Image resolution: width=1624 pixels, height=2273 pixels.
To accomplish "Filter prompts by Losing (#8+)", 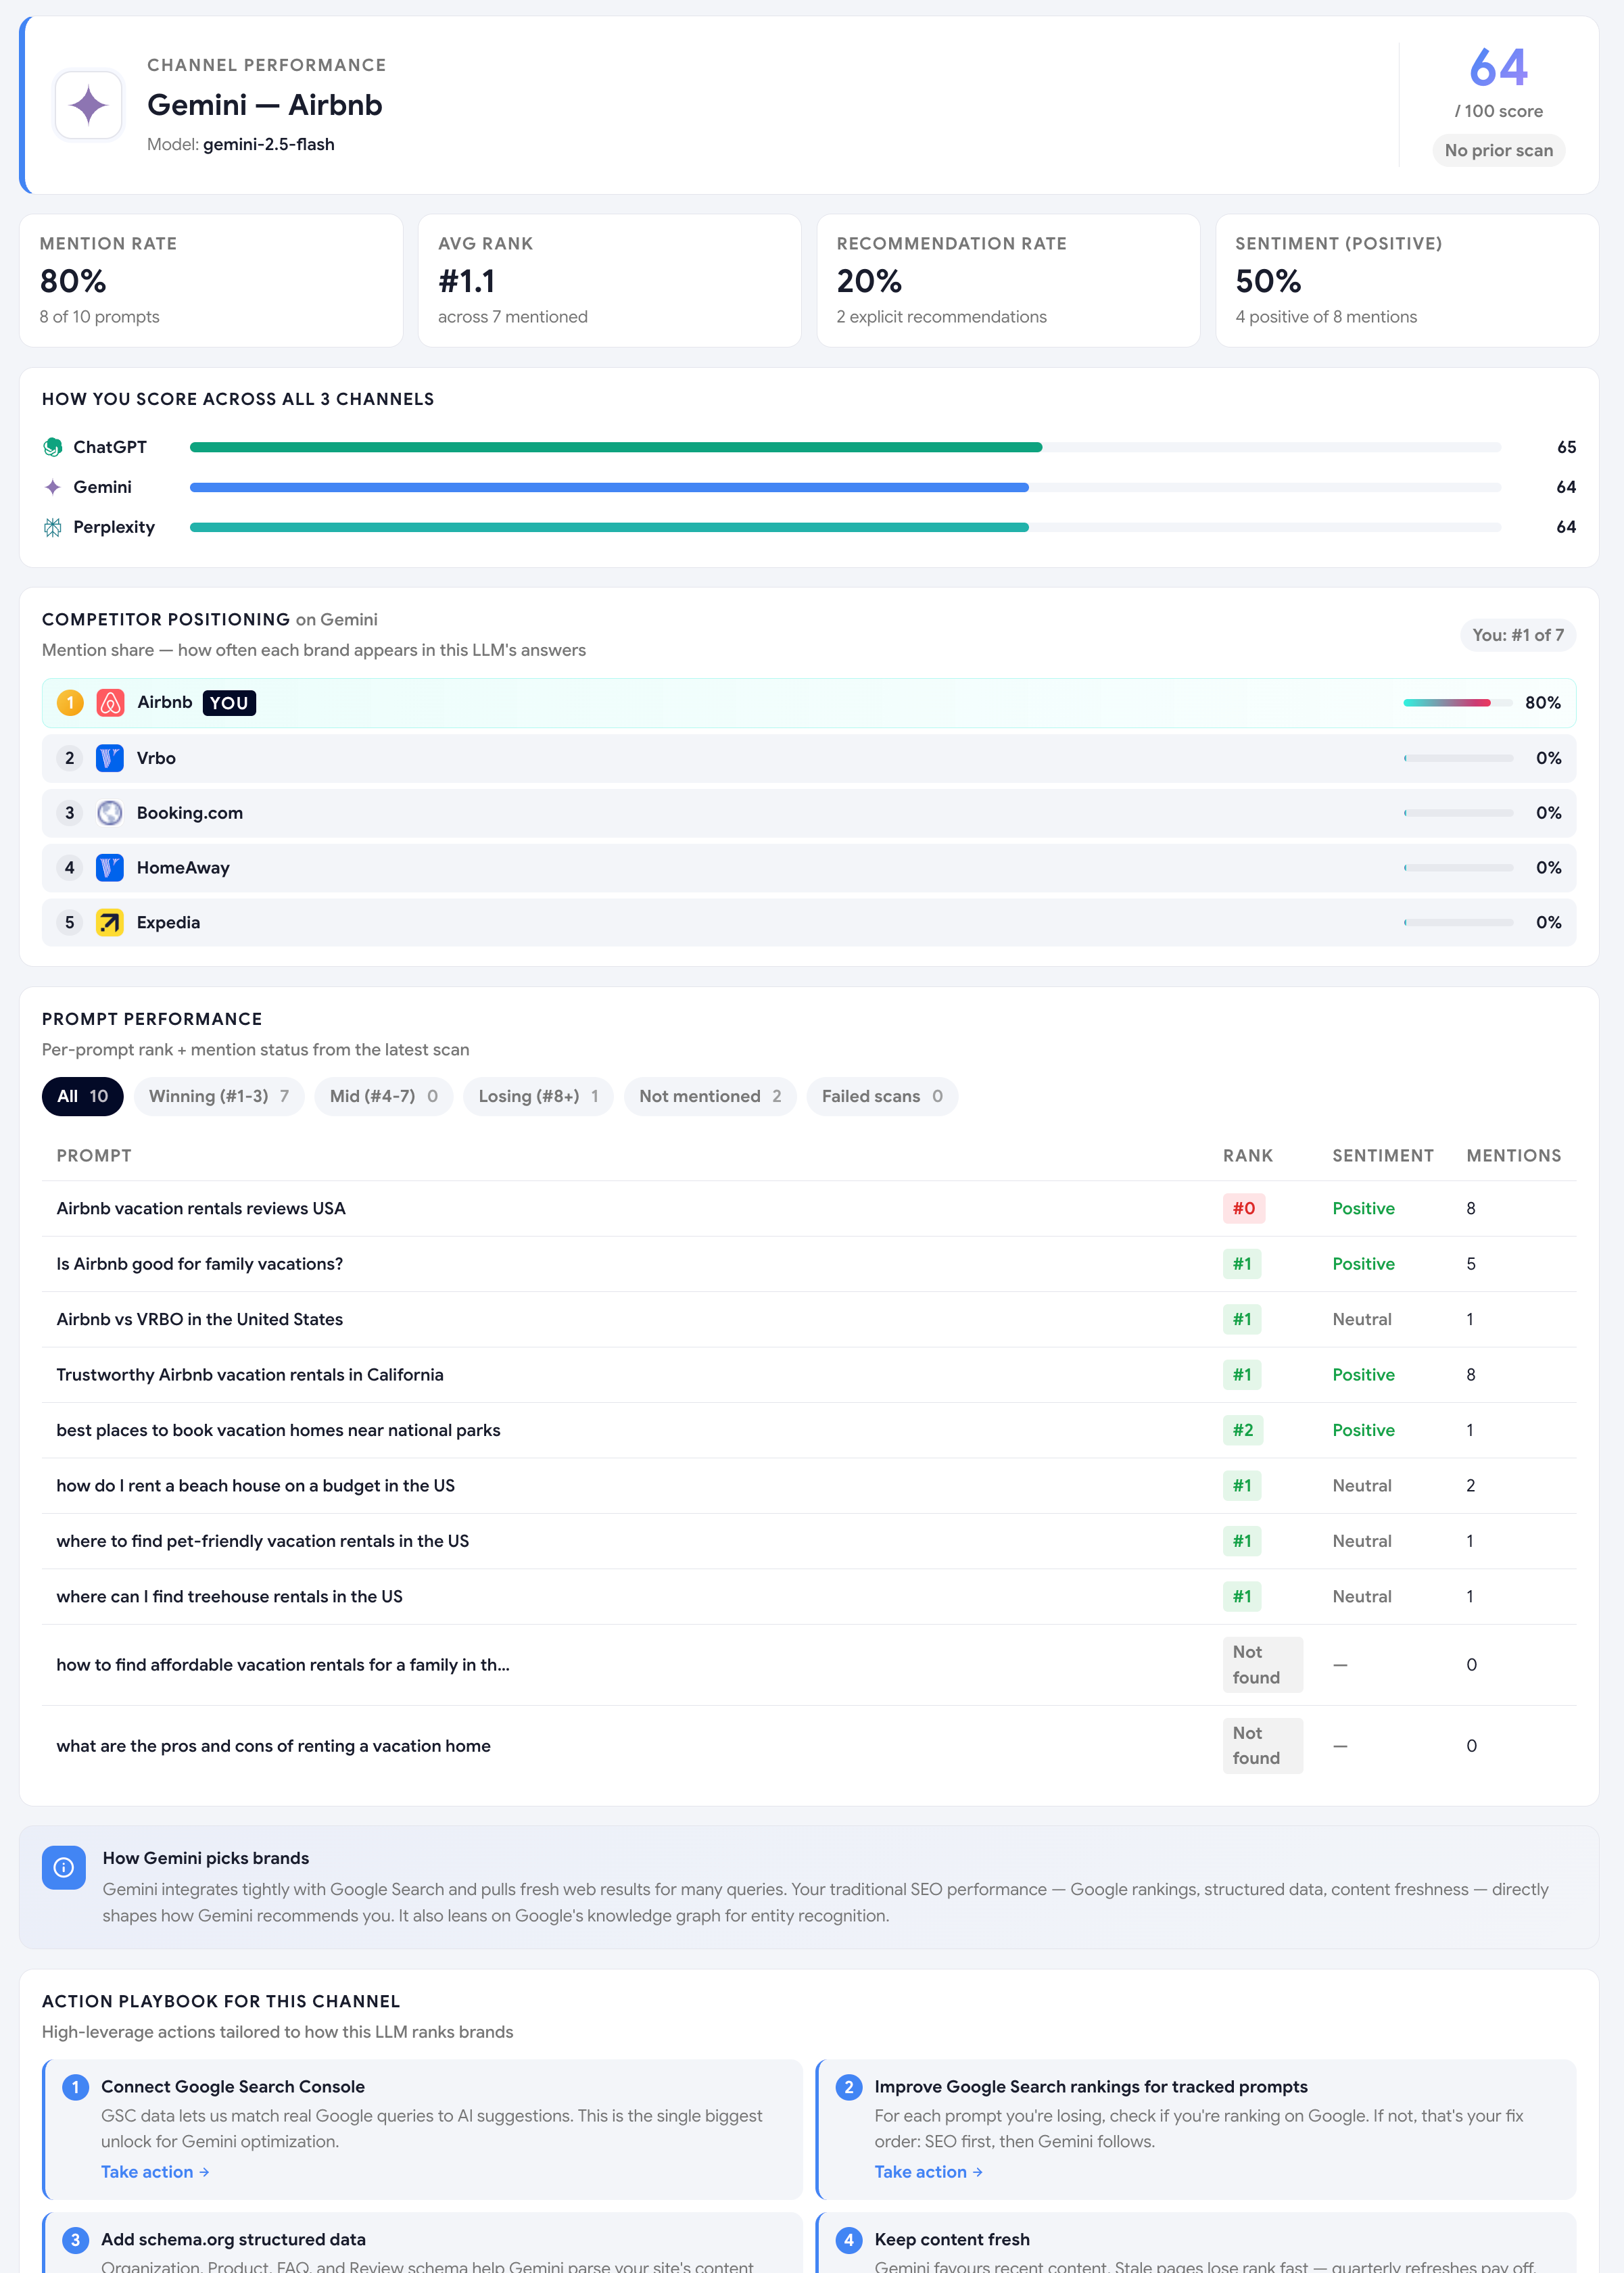I will (538, 1096).
